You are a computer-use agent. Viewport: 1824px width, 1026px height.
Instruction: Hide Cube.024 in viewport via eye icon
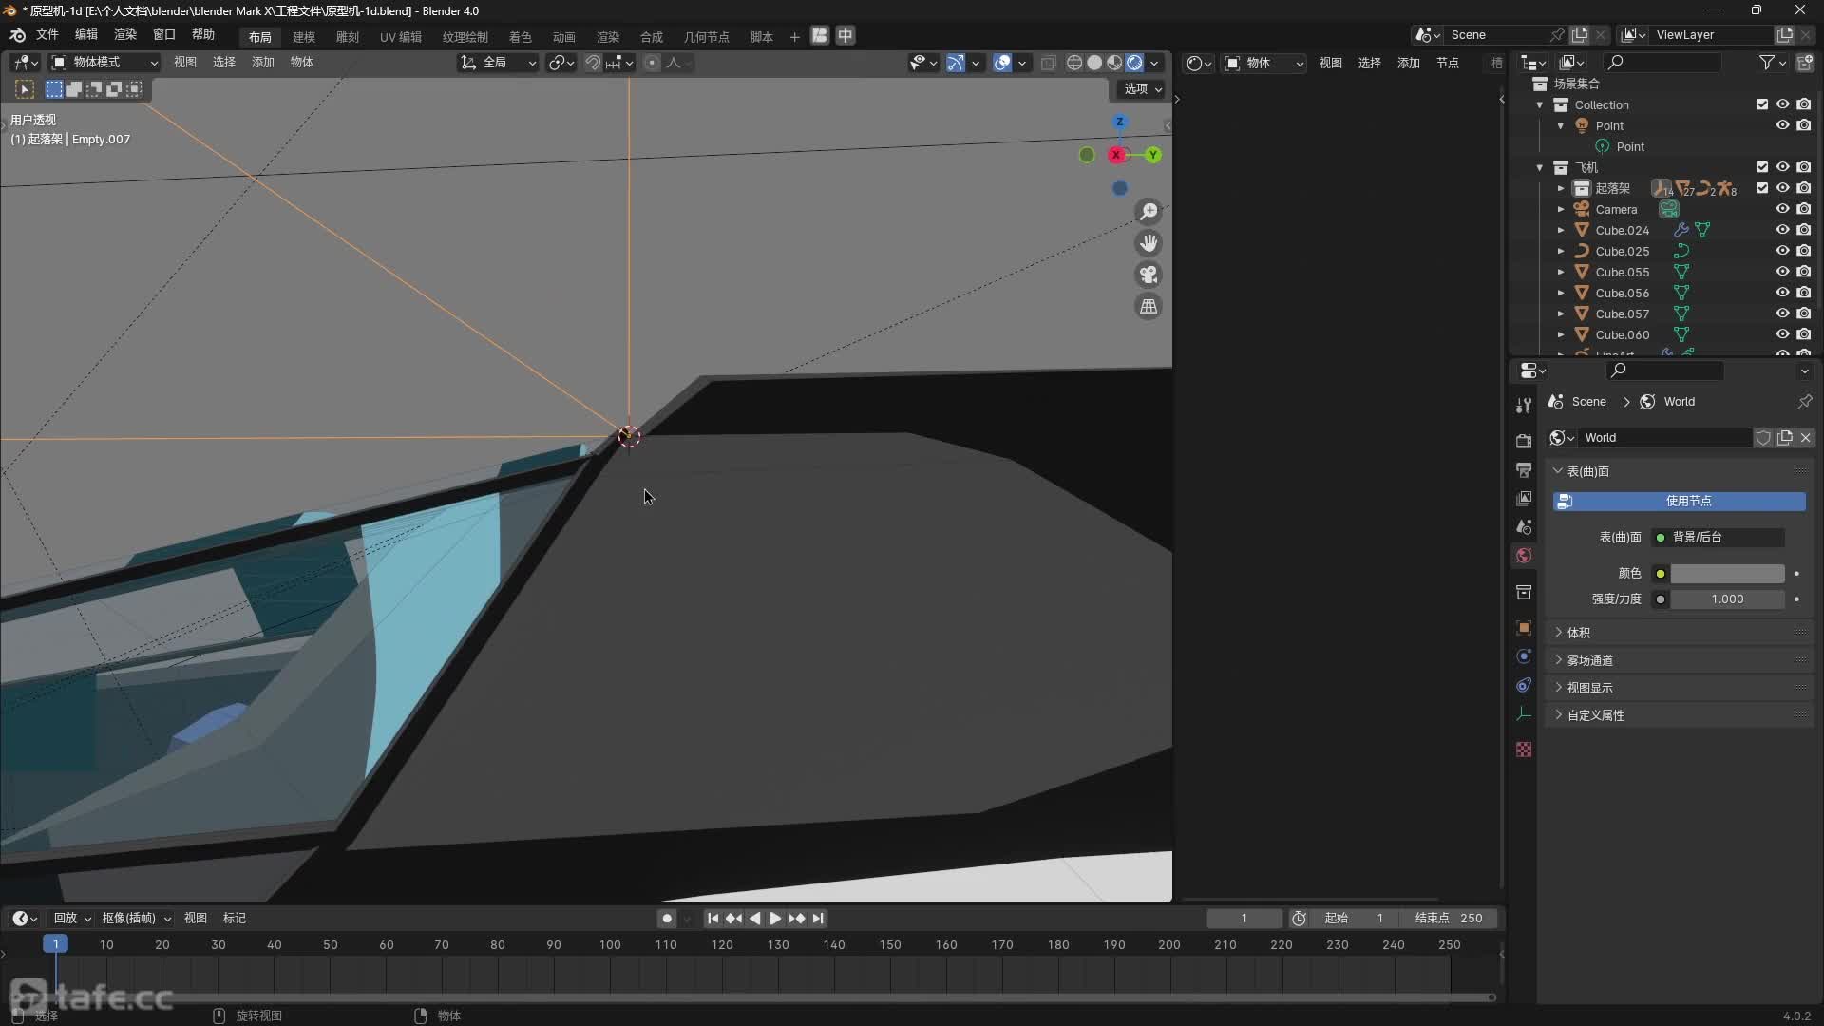pos(1783,230)
